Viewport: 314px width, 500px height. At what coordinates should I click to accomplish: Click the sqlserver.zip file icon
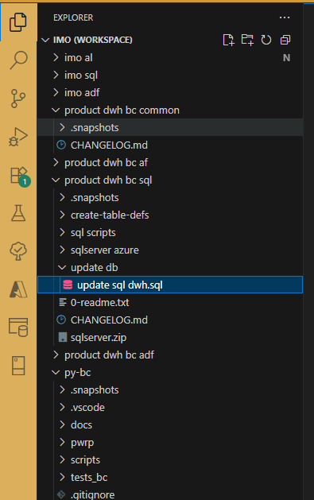pos(63,337)
